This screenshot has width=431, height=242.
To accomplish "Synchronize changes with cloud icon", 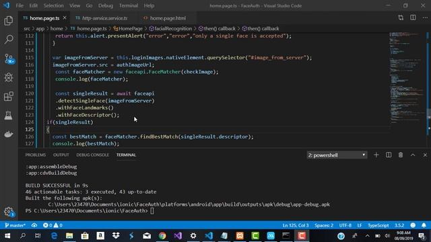I will [x=34, y=225].
